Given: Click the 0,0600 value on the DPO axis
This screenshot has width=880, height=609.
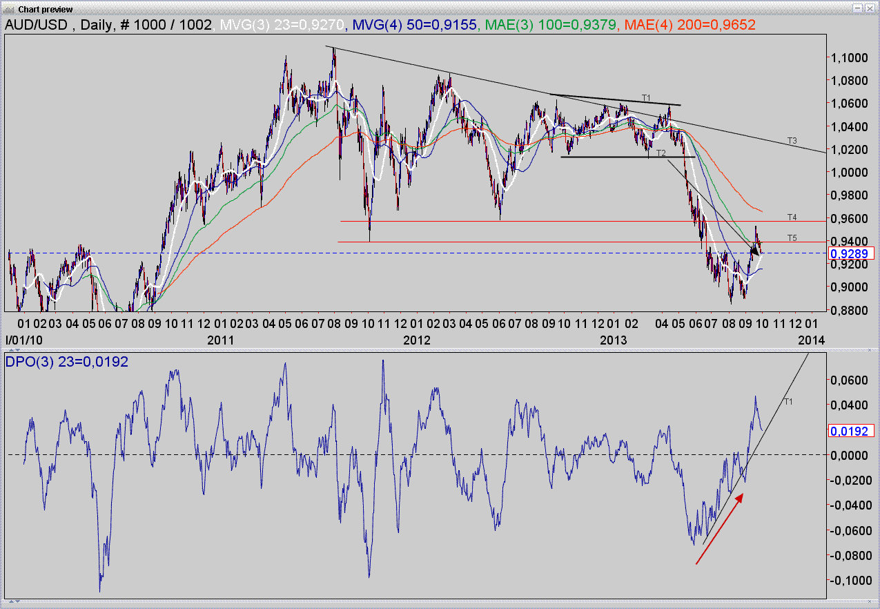Looking at the screenshot, I should pyautogui.click(x=848, y=380).
